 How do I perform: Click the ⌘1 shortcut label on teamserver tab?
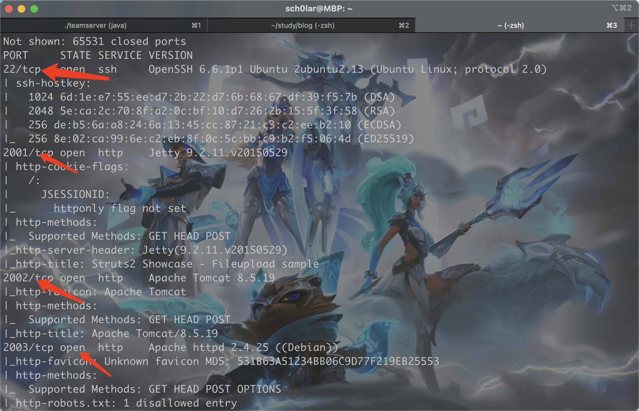[x=196, y=25]
